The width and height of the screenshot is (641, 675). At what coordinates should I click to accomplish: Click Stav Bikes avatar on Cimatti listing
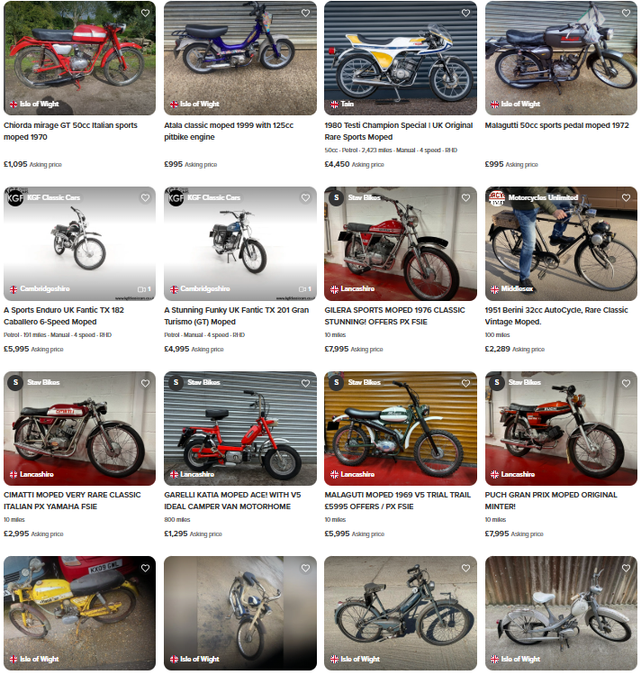coord(15,382)
